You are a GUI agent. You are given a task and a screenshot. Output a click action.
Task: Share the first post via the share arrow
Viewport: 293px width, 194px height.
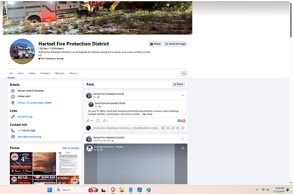104,121
